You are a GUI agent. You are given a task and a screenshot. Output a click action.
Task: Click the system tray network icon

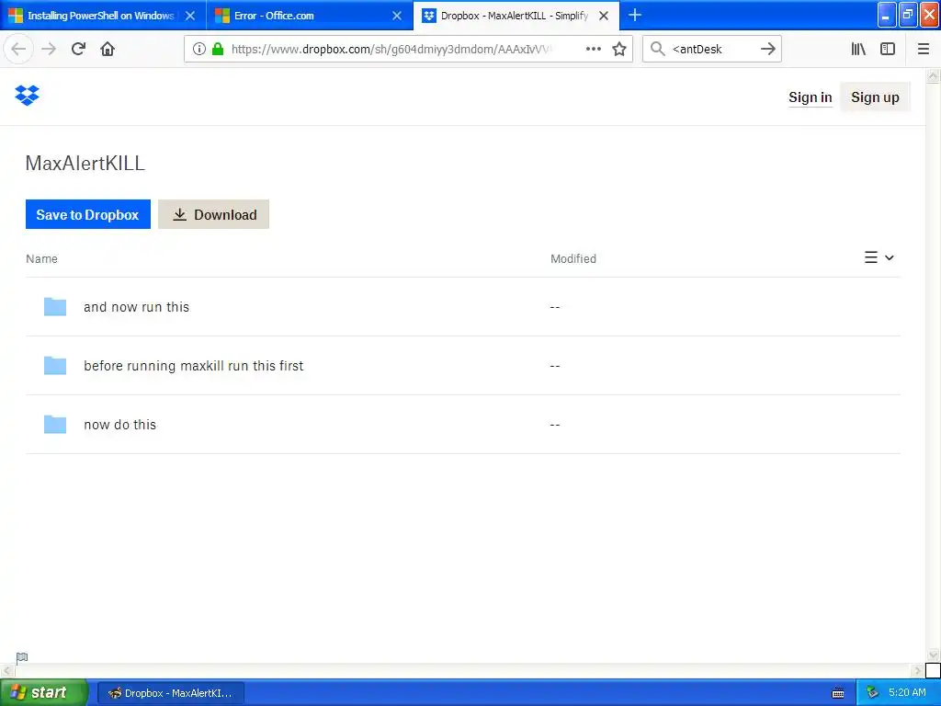(872, 693)
